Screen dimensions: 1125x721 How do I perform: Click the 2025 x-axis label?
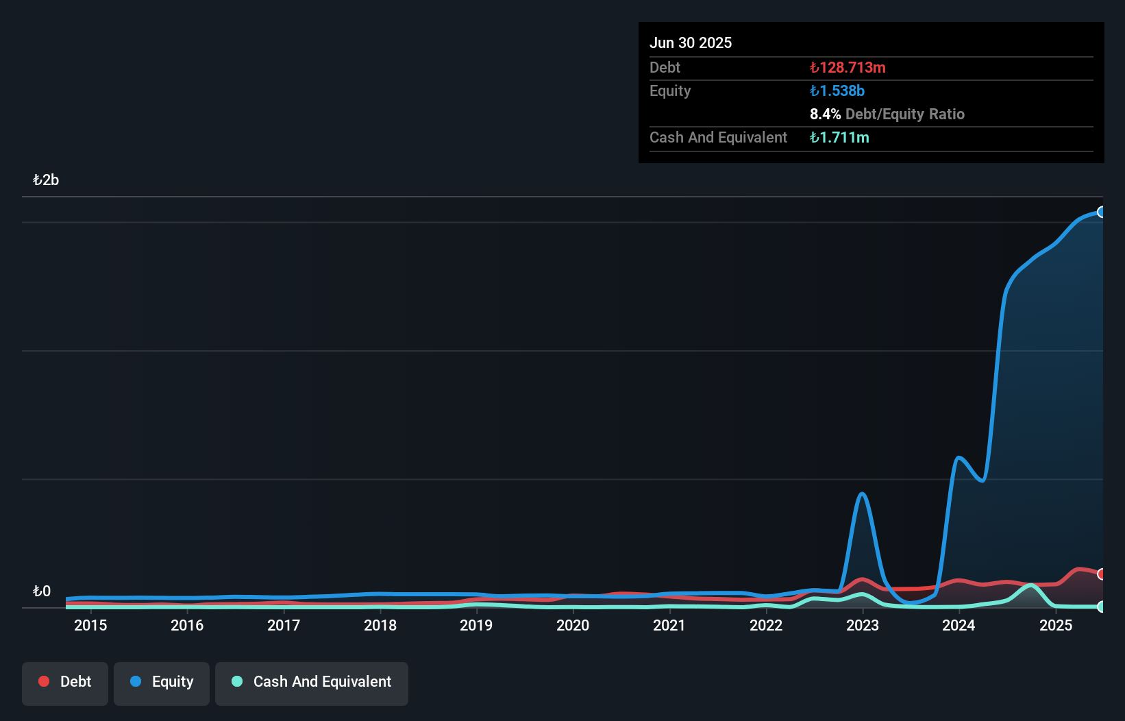1056,625
